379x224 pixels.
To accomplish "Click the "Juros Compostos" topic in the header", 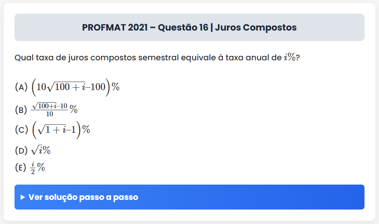I will pos(256,28).
